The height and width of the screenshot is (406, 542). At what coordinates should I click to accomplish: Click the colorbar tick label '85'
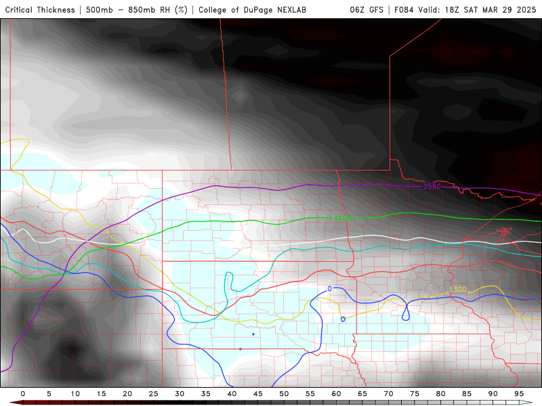[x=467, y=394]
